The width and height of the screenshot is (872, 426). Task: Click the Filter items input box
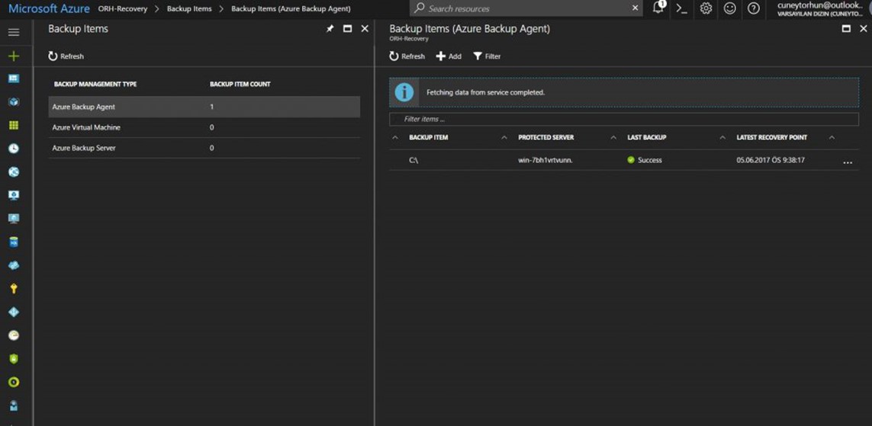click(624, 119)
